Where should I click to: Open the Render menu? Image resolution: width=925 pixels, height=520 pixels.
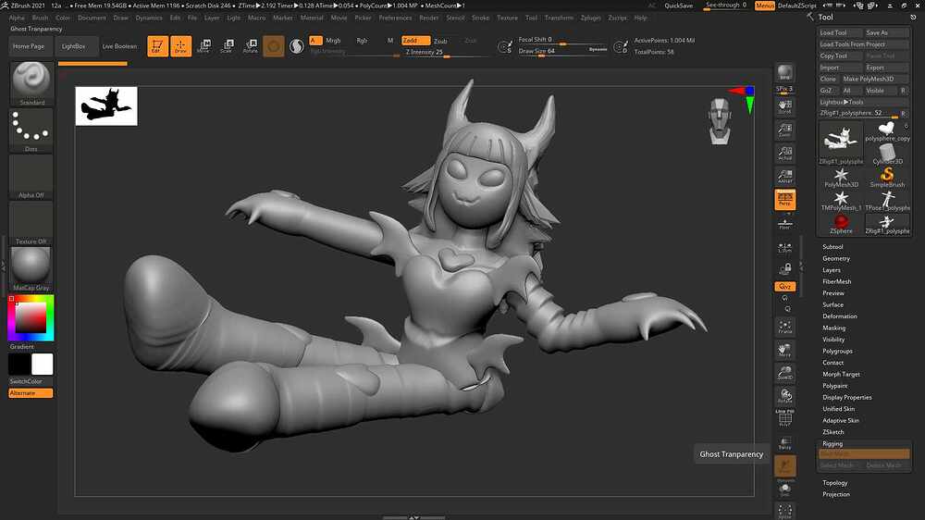(429, 18)
